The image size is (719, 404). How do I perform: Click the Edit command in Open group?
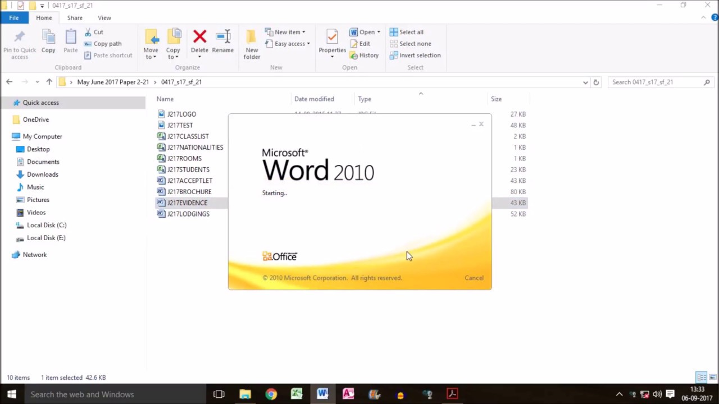(x=359, y=44)
